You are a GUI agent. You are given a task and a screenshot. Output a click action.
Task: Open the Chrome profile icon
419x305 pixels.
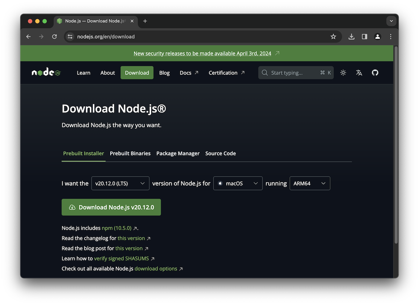click(377, 37)
